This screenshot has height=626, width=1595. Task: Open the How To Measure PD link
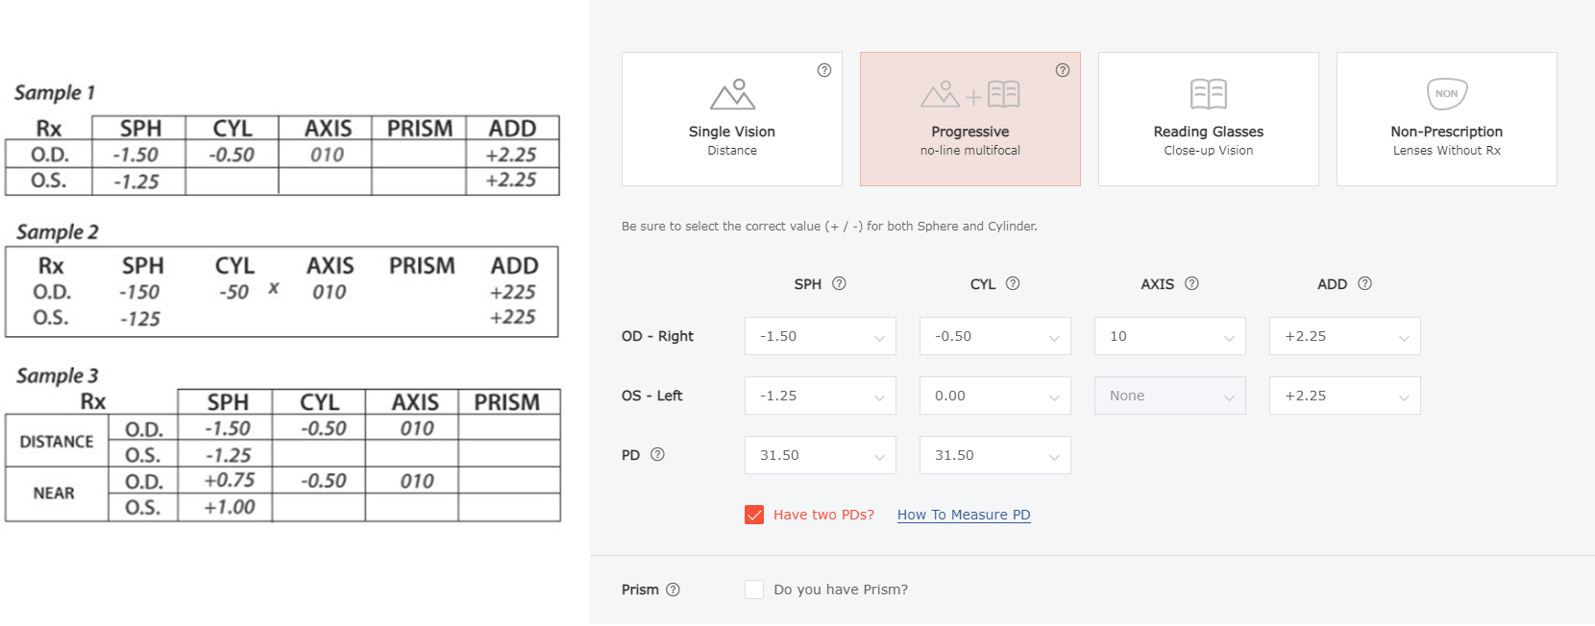point(964,515)
